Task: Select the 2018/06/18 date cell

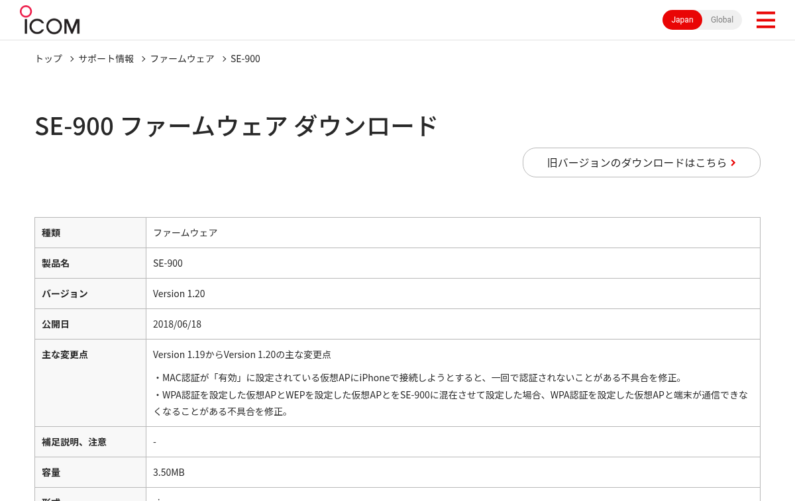Action: coord(453,324)
